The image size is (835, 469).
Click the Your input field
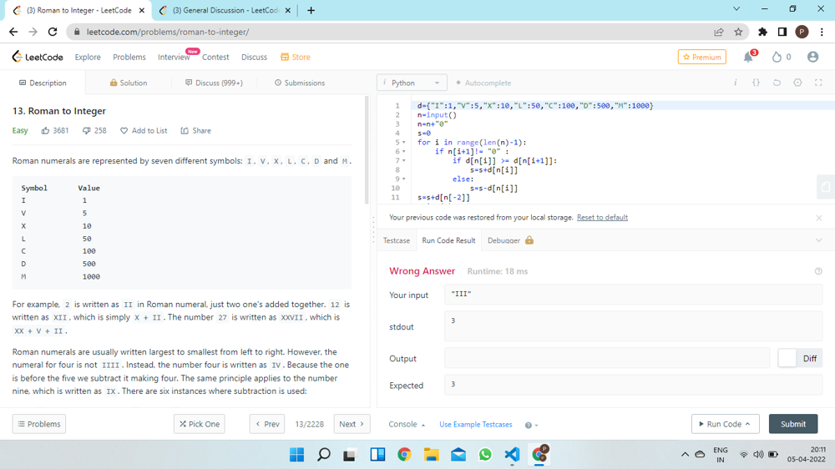coord(633,295)
